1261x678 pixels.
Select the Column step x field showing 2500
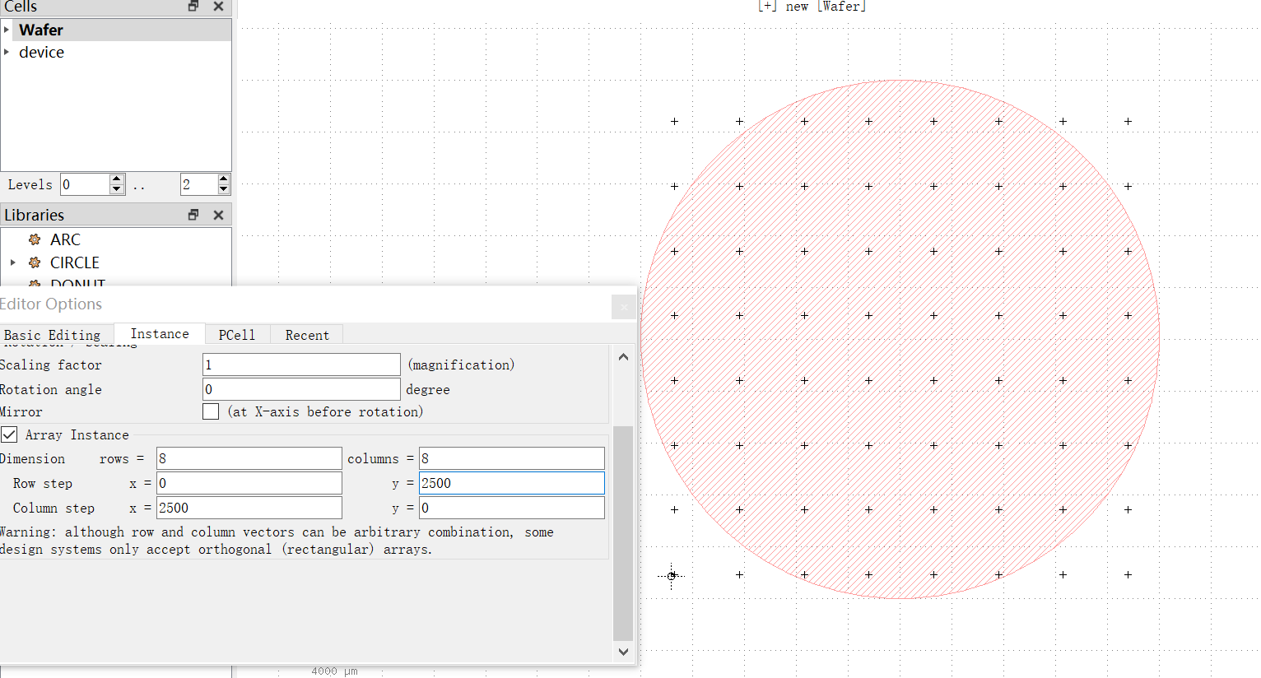(x=249, y=508)
